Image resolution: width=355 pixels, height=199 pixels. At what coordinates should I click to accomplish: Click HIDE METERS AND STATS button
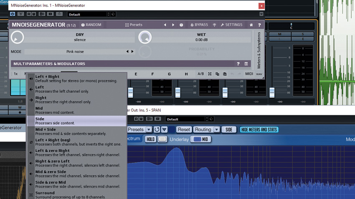pyautogui.click(x=259, y=129)
